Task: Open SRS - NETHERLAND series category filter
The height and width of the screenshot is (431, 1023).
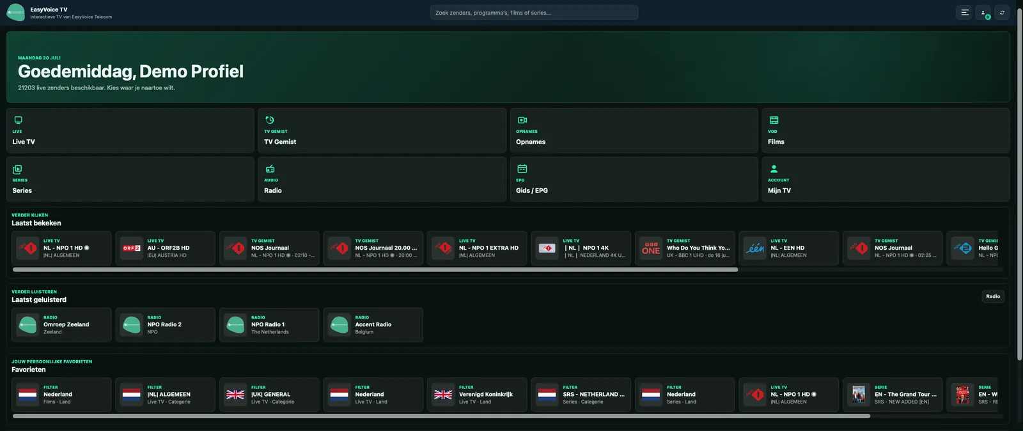Action: point(581,395)
